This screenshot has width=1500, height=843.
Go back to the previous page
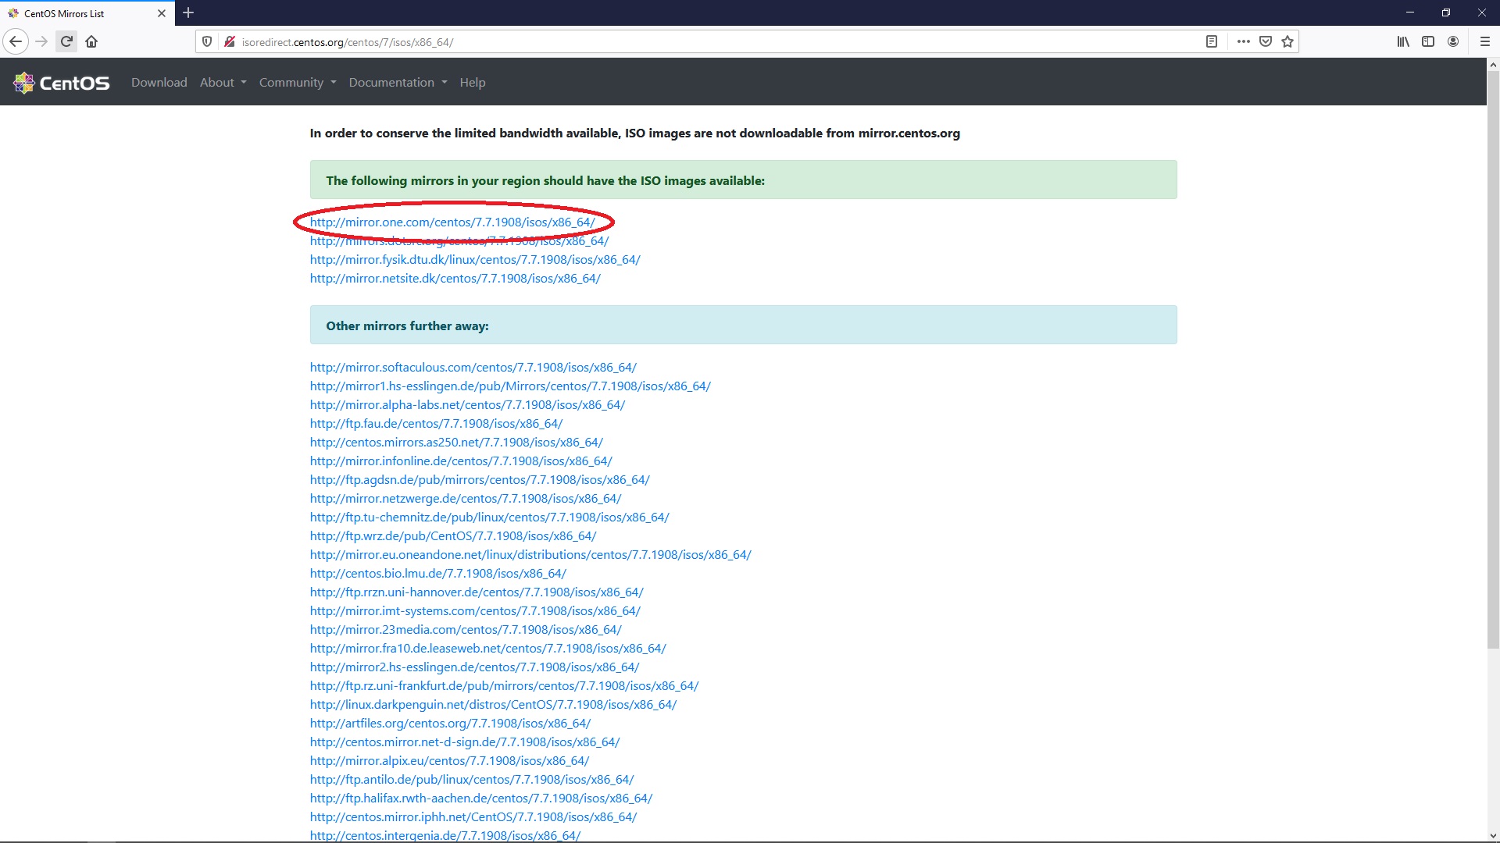pos(16,41)
